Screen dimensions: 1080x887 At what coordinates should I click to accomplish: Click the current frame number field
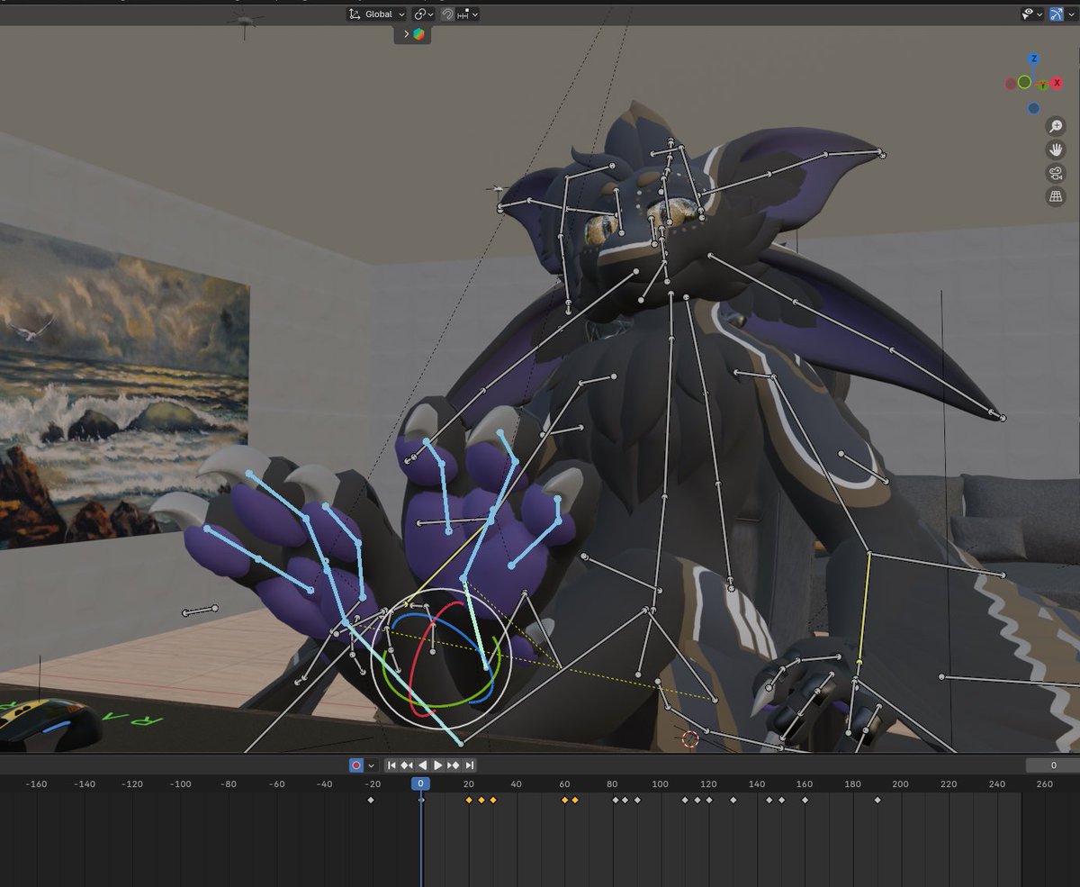point(1052,765)
